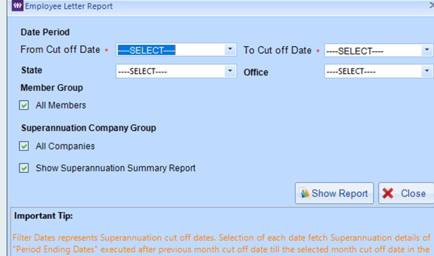Expand the From Cut off Date dropdown arrow
Viewport: 434px width, 256px height.
(x=230, y=50)
